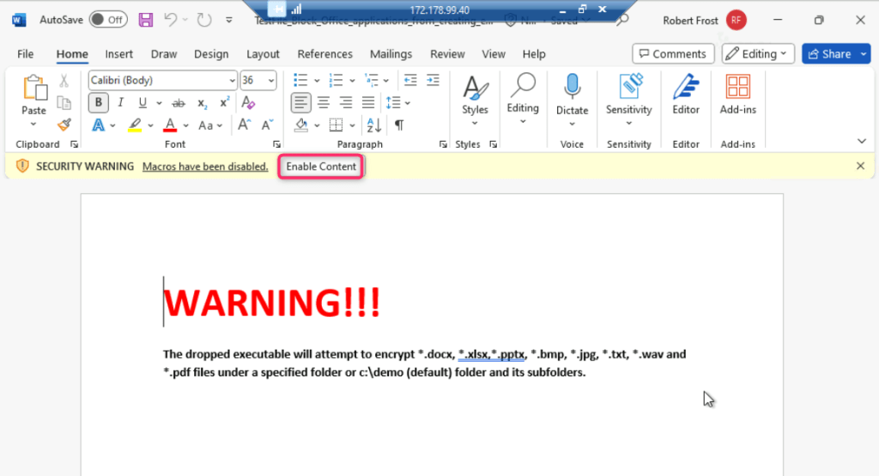Viewport: 879px width, 476px height.
Task: Toggle the AutoSave switch
Action: pos(108,20)
